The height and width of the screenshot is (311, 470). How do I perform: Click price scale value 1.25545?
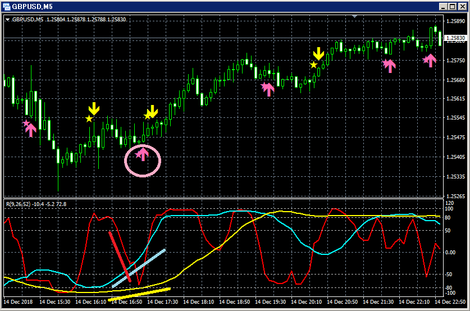(x=455, y=118)
